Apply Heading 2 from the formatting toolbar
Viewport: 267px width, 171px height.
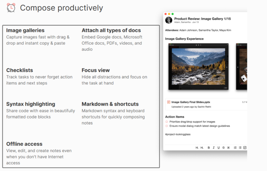pos(202,148)
